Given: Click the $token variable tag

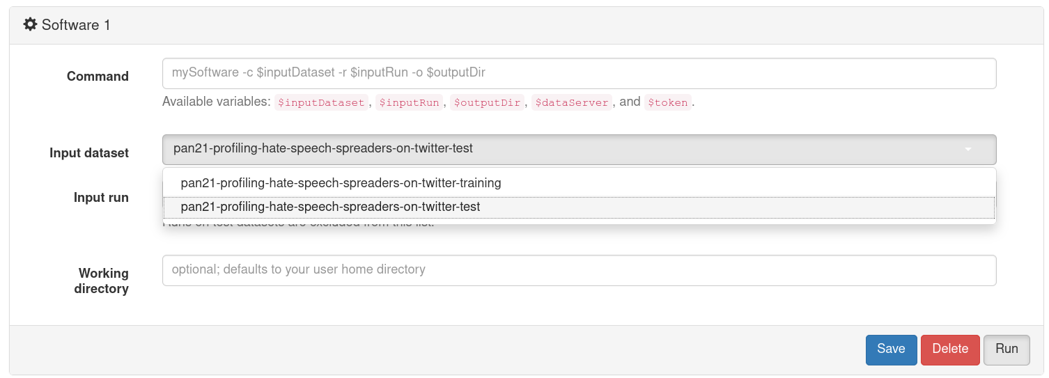Looking at the screenshot, I should point(668,102).
